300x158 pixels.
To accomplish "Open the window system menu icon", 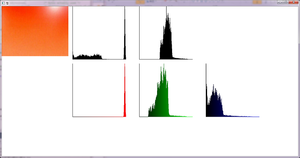I will 3,3.
